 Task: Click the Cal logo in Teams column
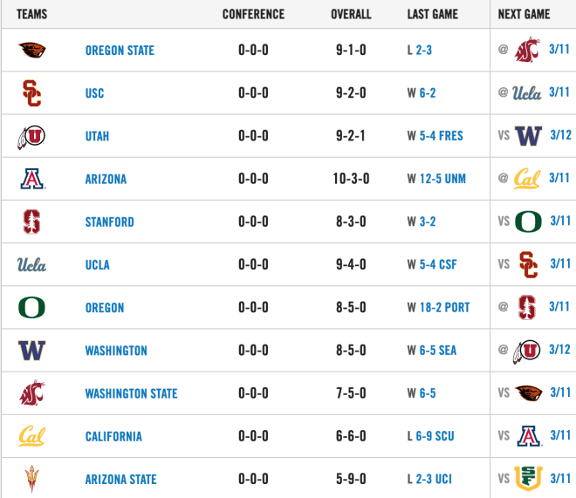point(31,436)
